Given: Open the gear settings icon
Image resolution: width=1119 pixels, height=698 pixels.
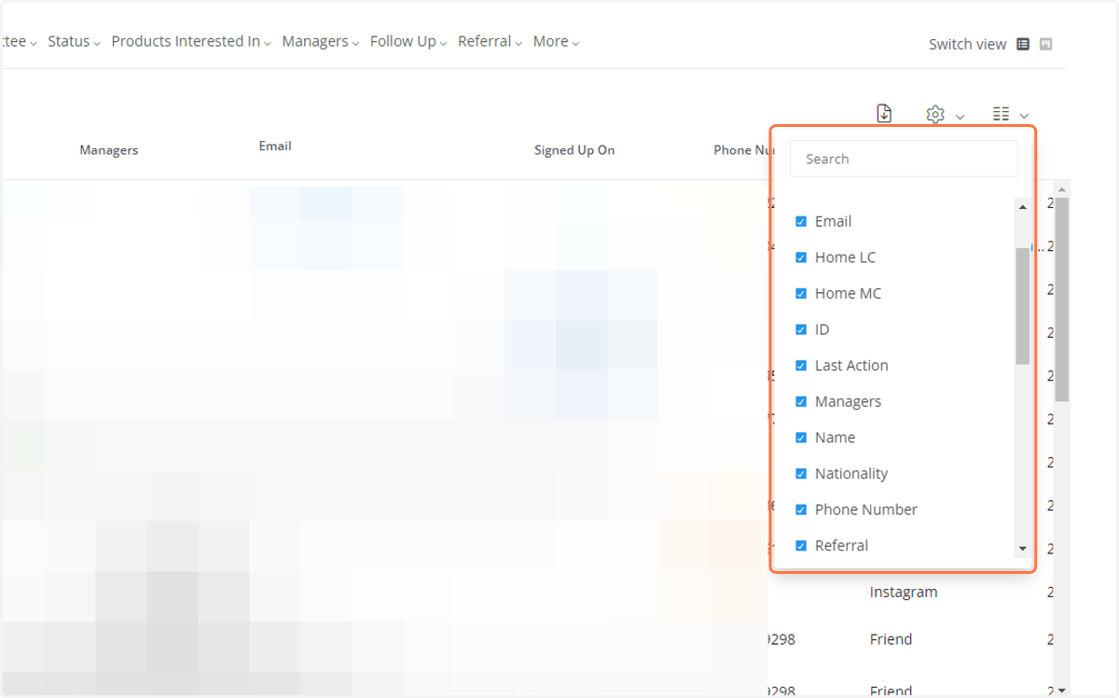Looking at the screenshot, I should coord(935,114).
